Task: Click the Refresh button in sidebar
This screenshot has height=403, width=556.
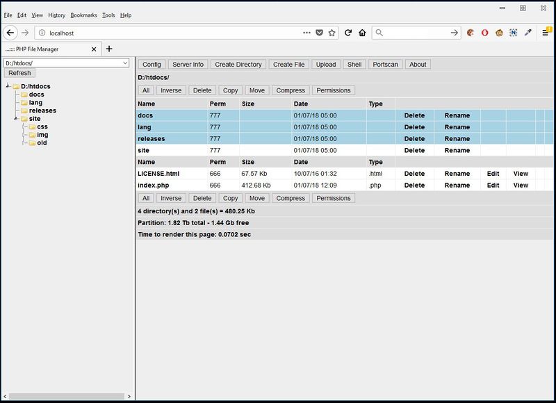Action: pyautogui.click(x=19, y=73)
